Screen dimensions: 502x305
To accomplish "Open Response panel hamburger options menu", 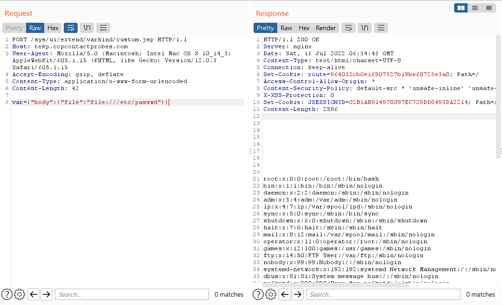I will [x=381, y=28].
